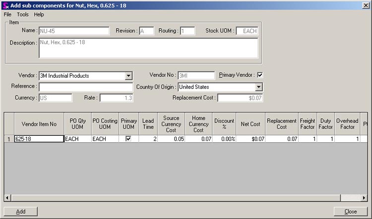Click the Net Cost column header
The image size is (372, 219).
[250, 124]
